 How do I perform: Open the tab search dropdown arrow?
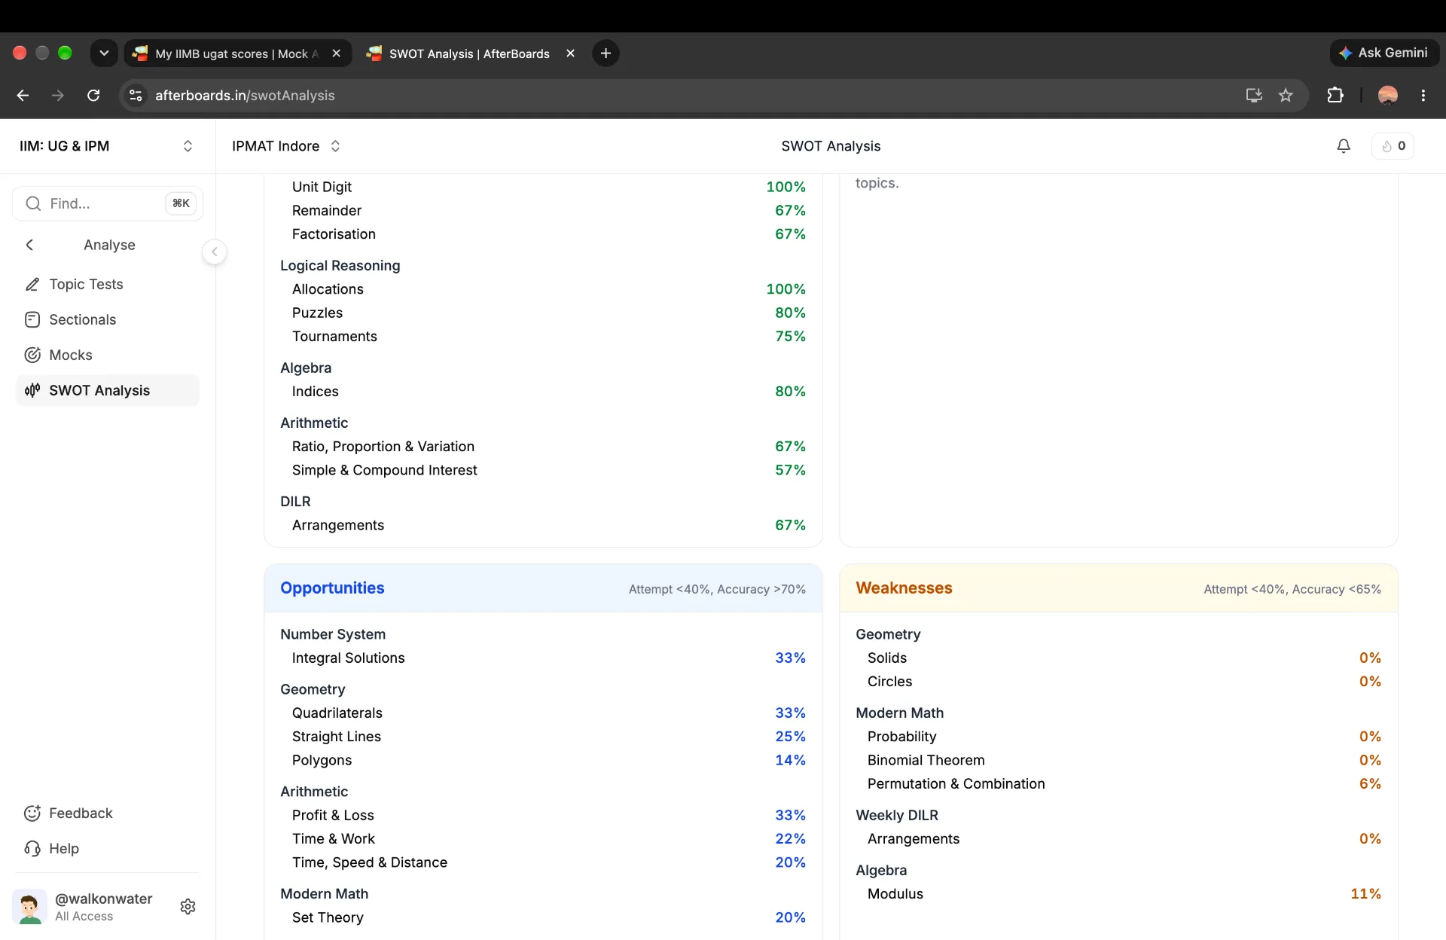[104, 53]
